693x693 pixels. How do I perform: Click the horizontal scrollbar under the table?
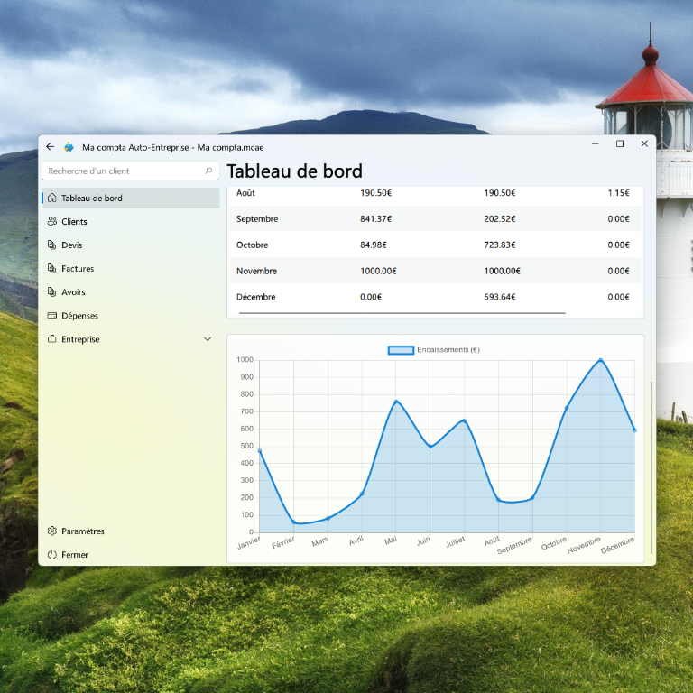[x=402, y=313]
